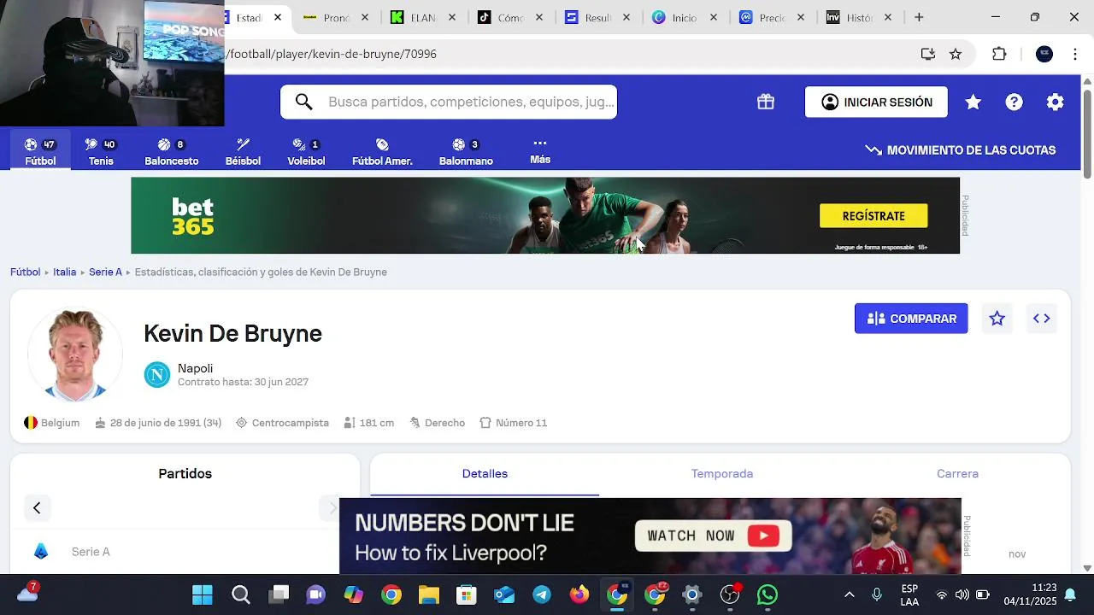Viewport: 1094px width, 615px height.
Task: Close the Estad browser tab
Action: [278, 17]
